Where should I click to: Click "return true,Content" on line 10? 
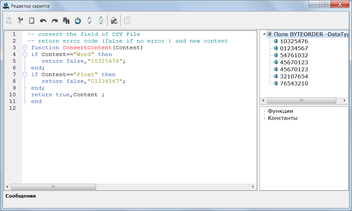(x=64, y=95)
